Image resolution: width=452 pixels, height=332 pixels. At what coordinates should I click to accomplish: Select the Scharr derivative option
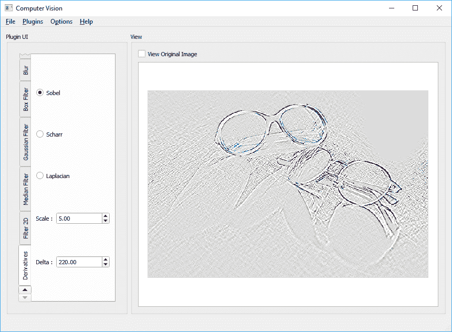[x=40, y=134]
